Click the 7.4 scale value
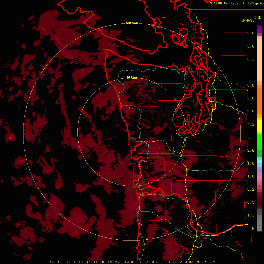The width and height of the screenshot is (264, 264). (251, 72)
